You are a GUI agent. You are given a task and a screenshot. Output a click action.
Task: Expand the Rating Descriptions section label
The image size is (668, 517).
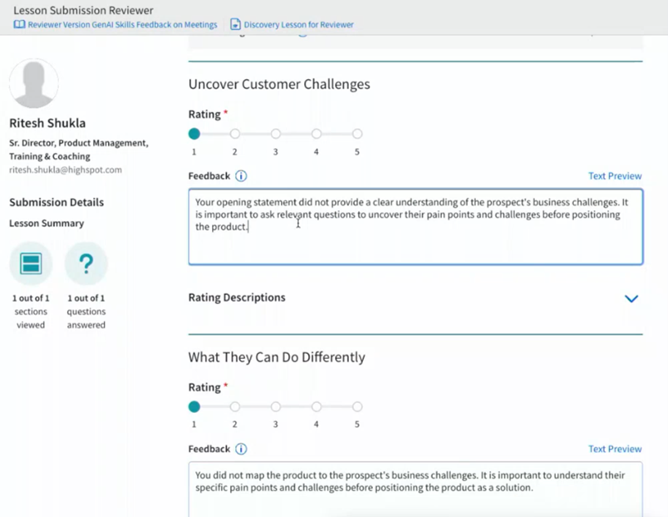[237, 298]
